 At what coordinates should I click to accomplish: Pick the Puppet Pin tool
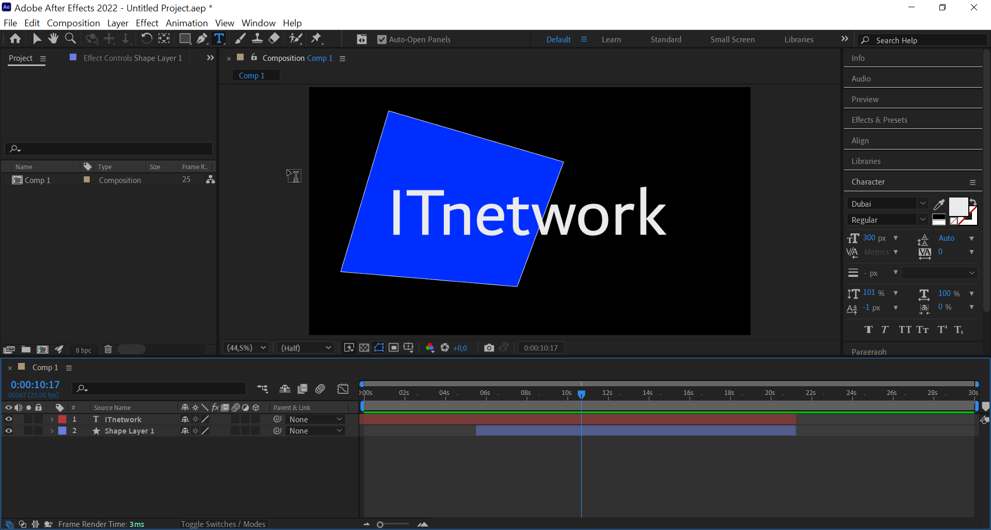[x=317, y=38]
